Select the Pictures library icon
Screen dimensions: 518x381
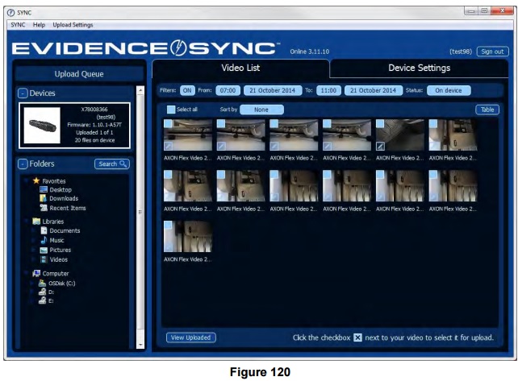point(44,250)
